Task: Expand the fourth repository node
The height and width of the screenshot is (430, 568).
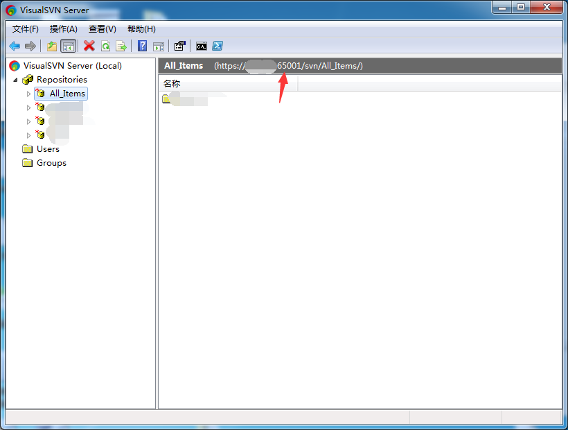Action: pyautogui.click(x=28, y=135)
